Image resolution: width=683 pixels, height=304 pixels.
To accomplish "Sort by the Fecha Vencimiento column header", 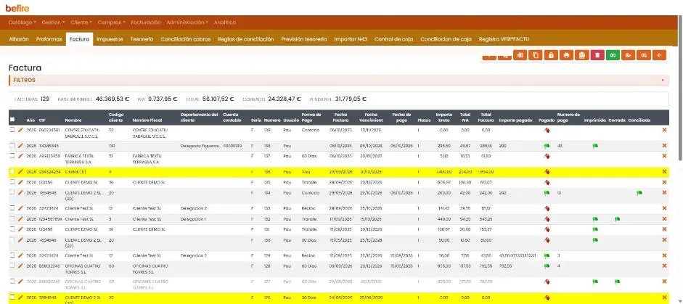I will [x=371, y=118].
